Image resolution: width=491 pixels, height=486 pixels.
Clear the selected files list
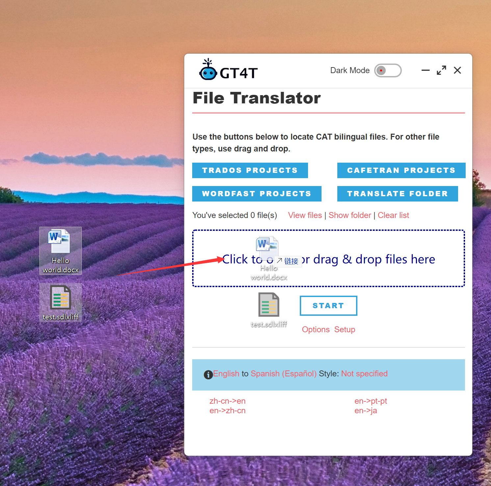click(393, 215)
